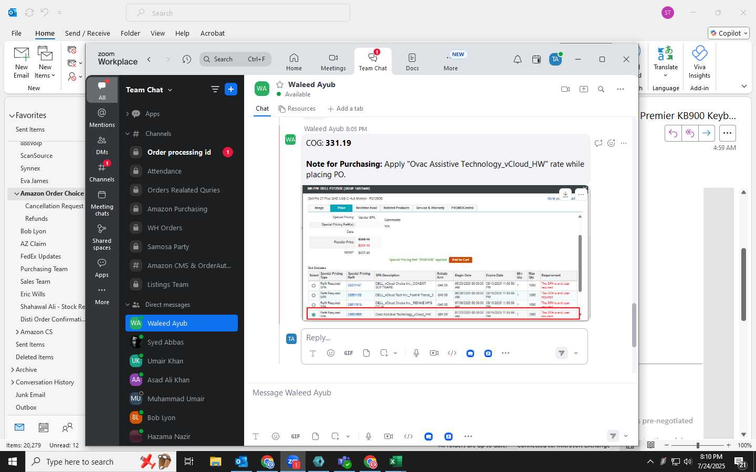Viewport: 756px width, 472px height.
Task: Click the Reply input field
Action: [444, 338]
